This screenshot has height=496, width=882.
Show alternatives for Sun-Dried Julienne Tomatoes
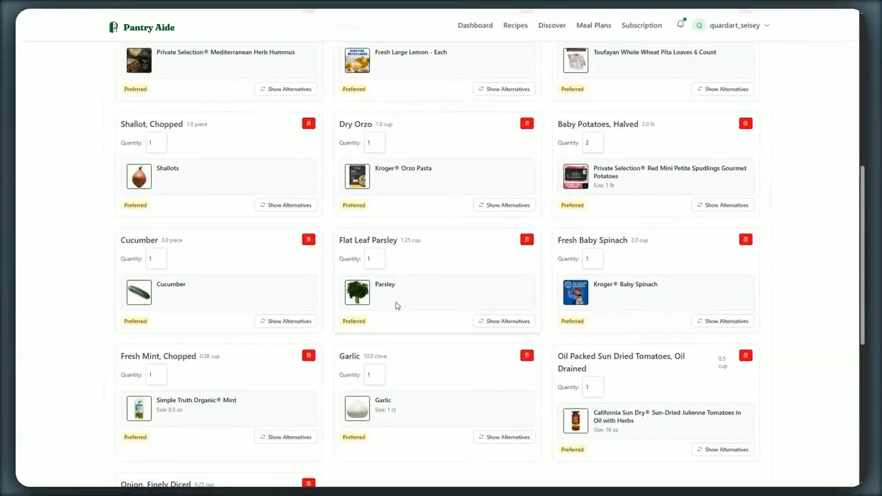[723, 449]
